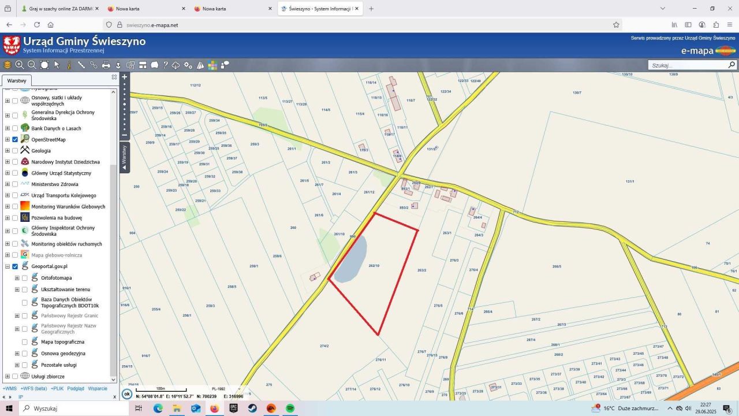Enable the Mapa topograficzna checkbox
The image size is (739, 416).
(x=25, y=342)
